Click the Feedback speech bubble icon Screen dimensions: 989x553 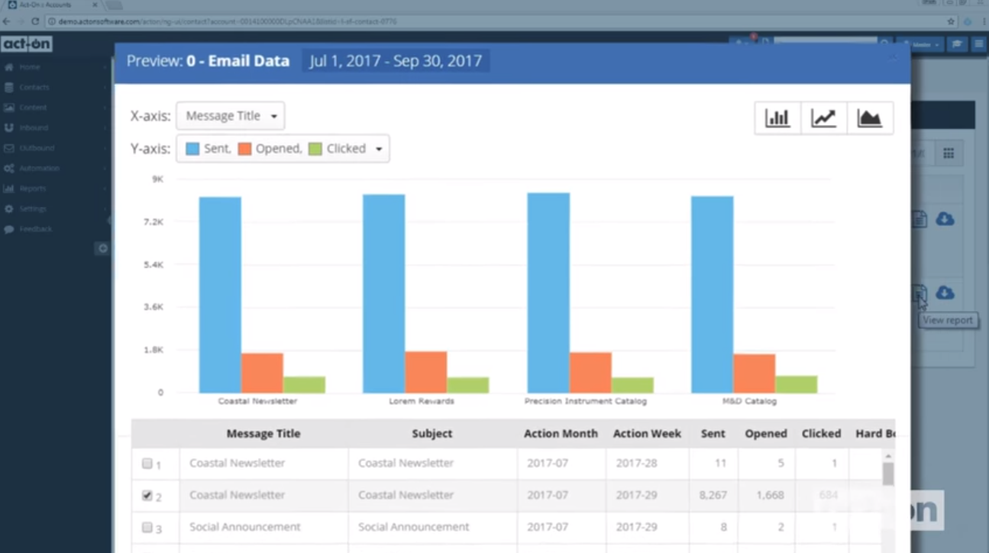tap(9, 229)
